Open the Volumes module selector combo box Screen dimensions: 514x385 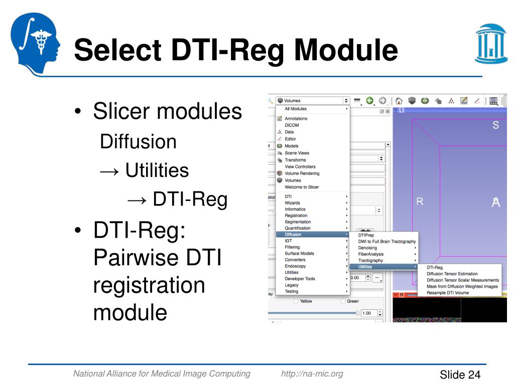(313, 100)
